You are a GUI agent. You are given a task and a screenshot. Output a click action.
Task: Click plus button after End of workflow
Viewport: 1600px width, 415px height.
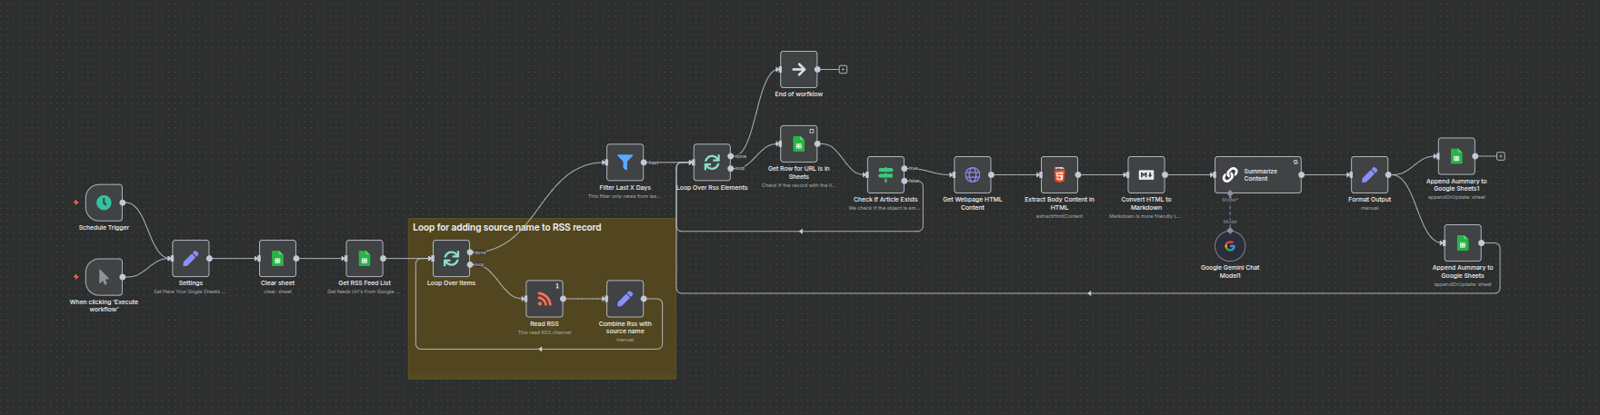click(843, 69)
